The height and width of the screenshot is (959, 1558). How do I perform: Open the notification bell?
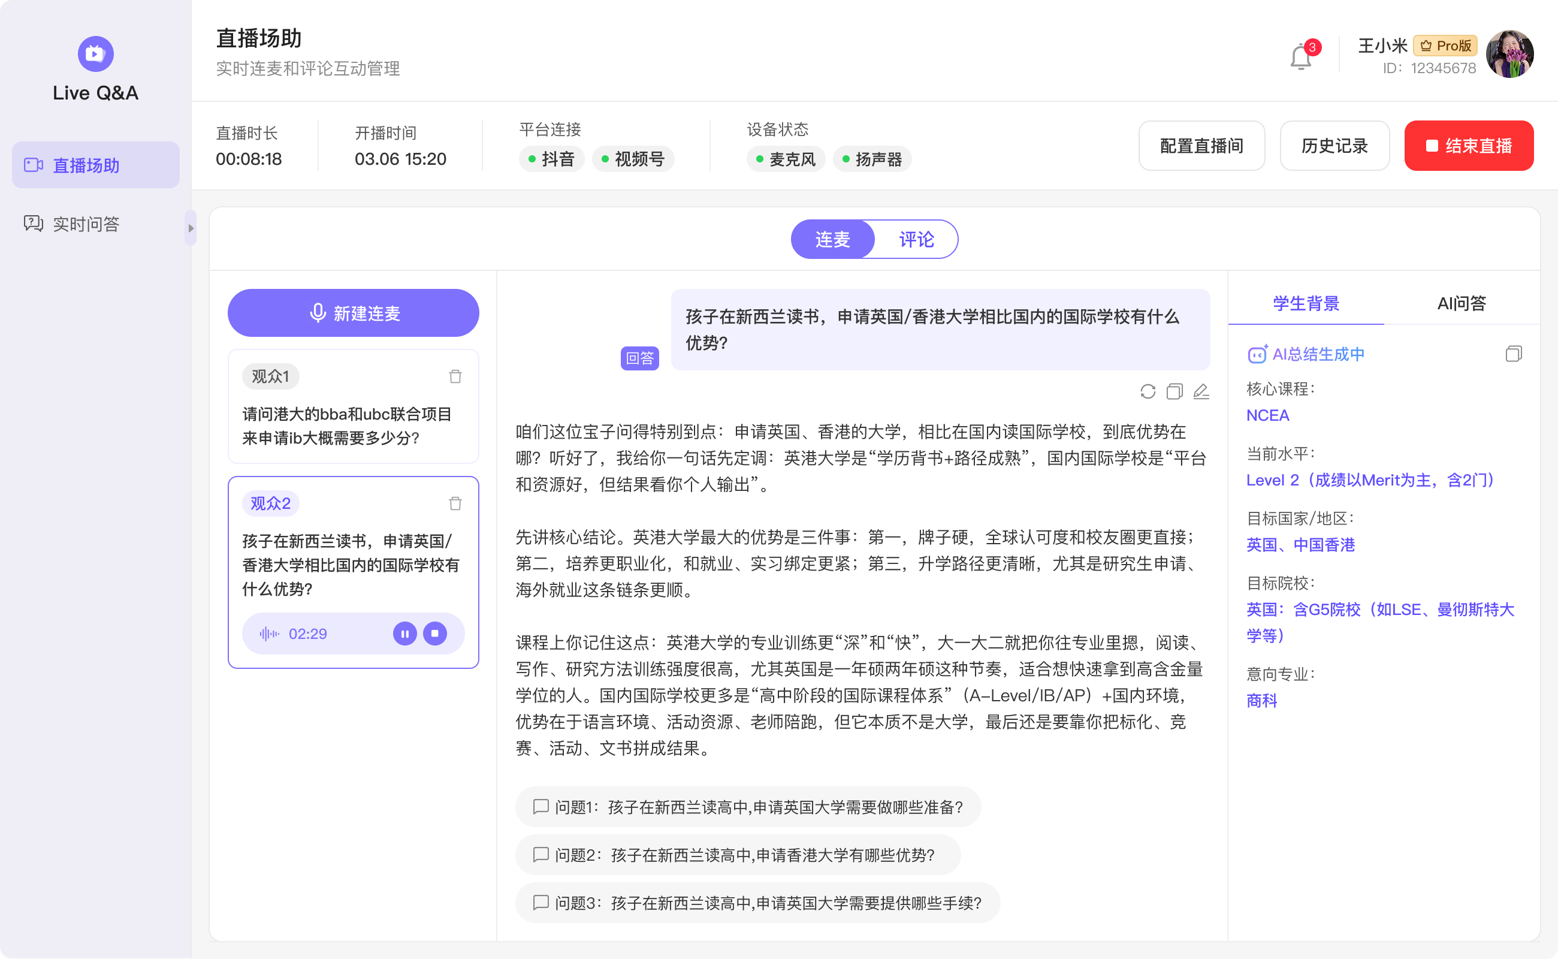1300,57
